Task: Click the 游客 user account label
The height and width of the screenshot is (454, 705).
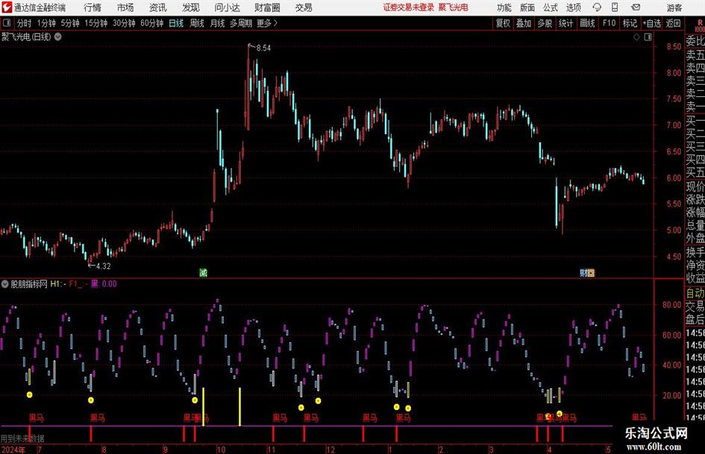Action: pos(674,7)
